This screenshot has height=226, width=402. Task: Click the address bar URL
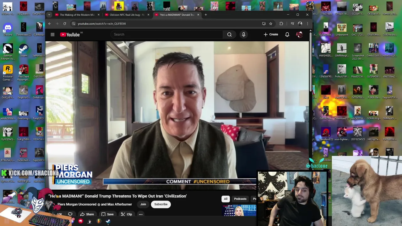click(102, 24)
